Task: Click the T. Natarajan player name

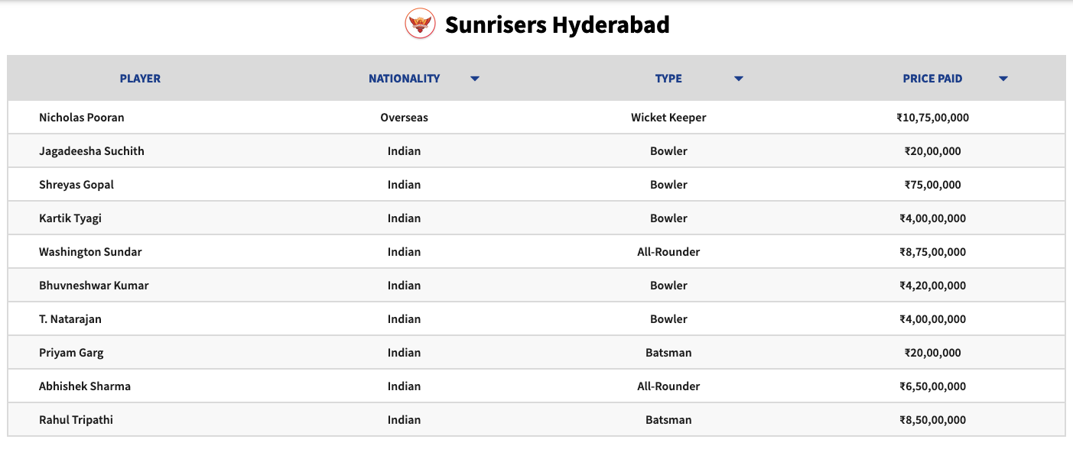Action: (70, 319)
